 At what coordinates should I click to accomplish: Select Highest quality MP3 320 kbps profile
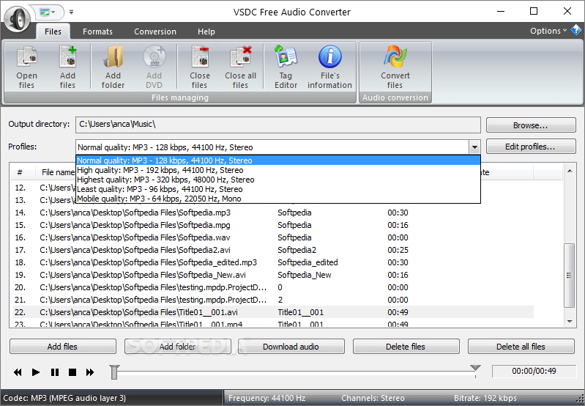click(278, 180)
